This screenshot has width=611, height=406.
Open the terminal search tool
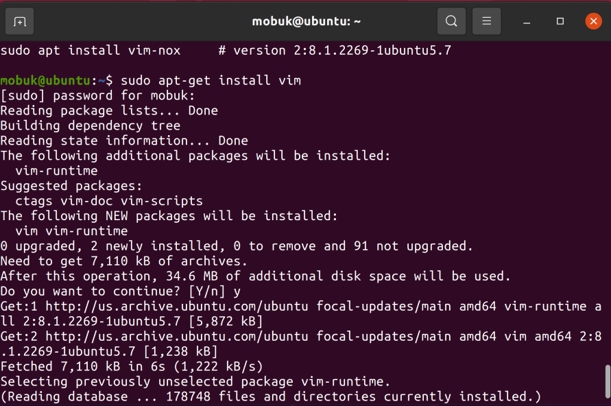click(451, 21)
